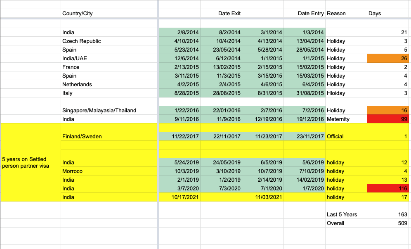
Task: Click the Days cell showing 13
Action: click(388, 180)
